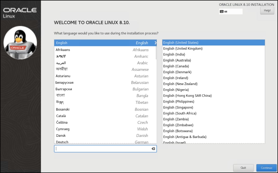The height and width of the screenshot is (173, 278).
Task: Pick Bosanski from the language list
Action: point(105,109)
